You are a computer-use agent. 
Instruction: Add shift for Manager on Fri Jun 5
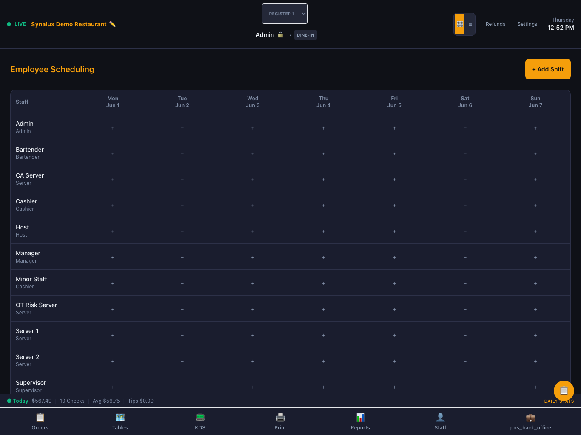pyautogui.click(x=394, y=257)
